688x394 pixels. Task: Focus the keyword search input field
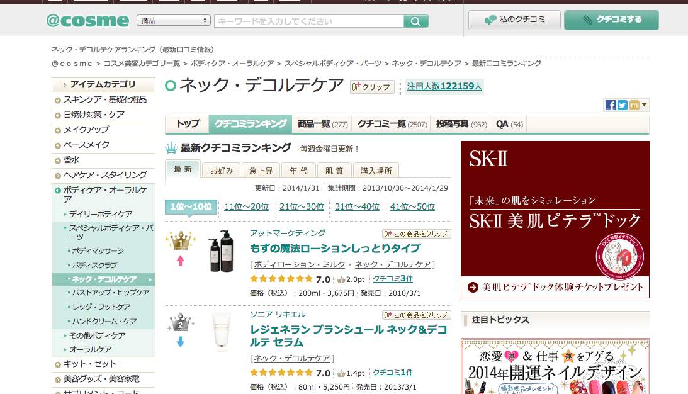tap(308, 21)
